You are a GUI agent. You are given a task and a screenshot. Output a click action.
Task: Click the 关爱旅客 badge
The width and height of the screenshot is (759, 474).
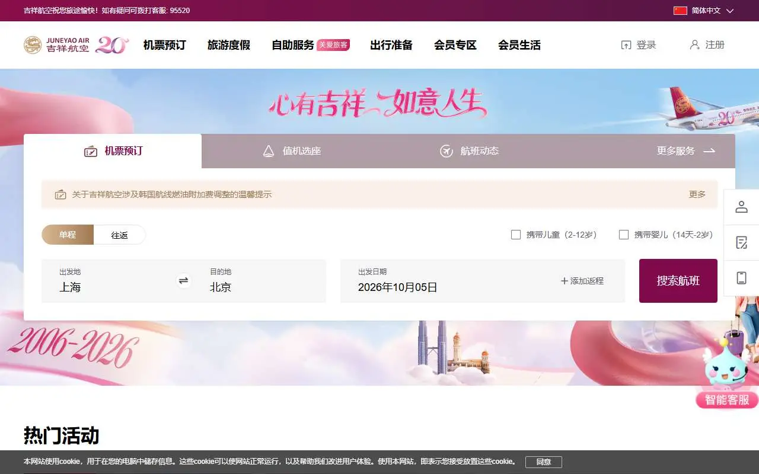tap(333, 45)
